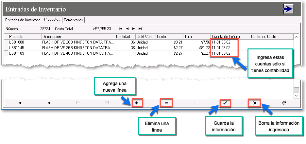Go to last record in top navigator
Screen dimensions: 306x144
click(x=140, y=29)
